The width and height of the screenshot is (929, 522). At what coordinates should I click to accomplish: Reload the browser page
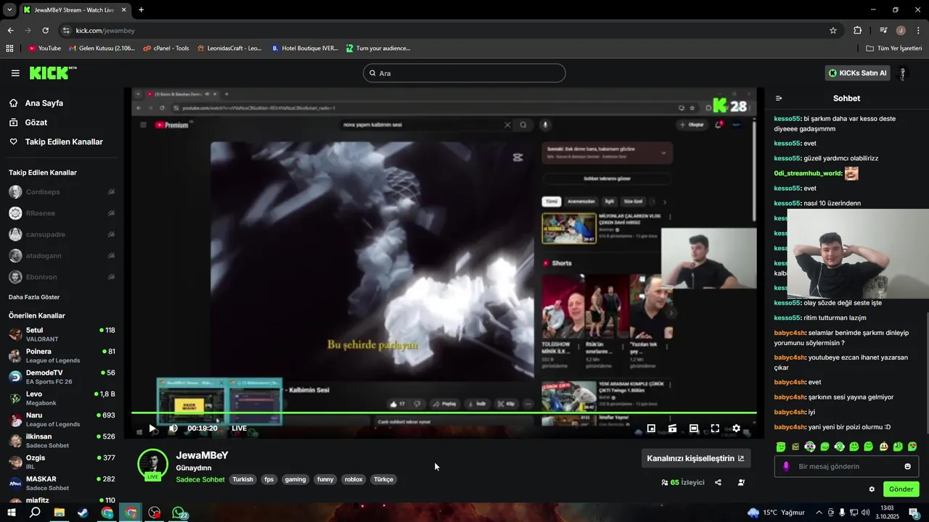tap(45, 30)
